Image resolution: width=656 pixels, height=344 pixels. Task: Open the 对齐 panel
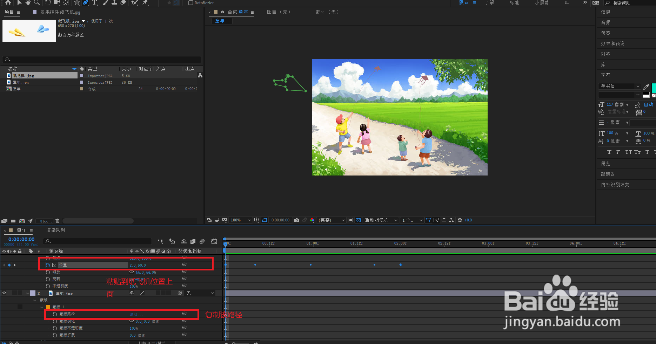(x=606, y=54)
